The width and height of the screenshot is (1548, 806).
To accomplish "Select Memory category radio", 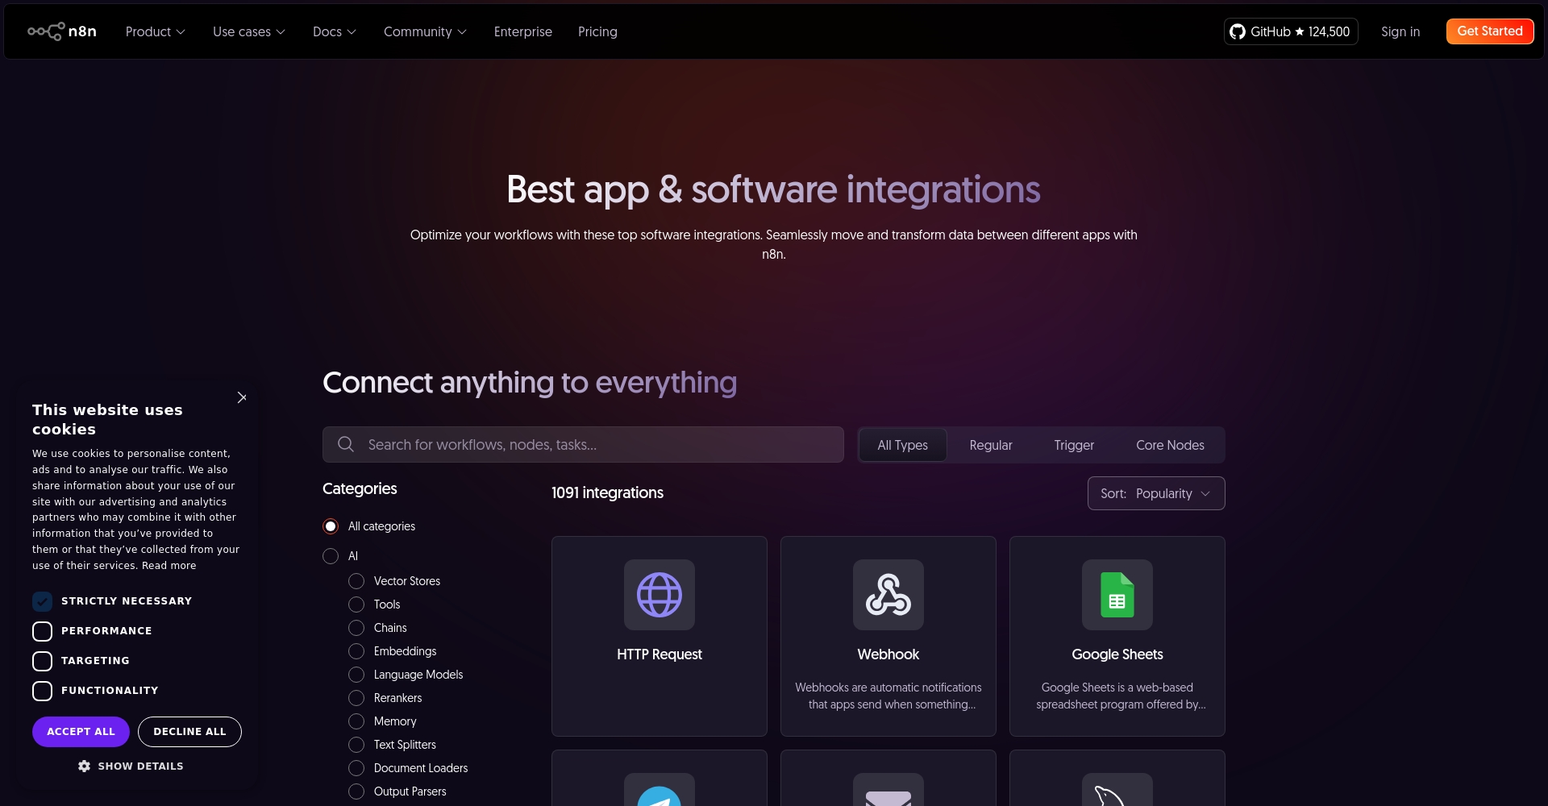I will click(356, 721).
